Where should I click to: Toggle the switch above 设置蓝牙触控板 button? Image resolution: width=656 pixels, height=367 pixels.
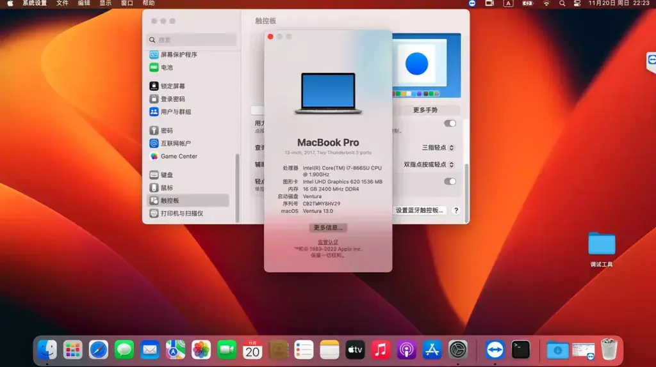(x=450, y=181)
